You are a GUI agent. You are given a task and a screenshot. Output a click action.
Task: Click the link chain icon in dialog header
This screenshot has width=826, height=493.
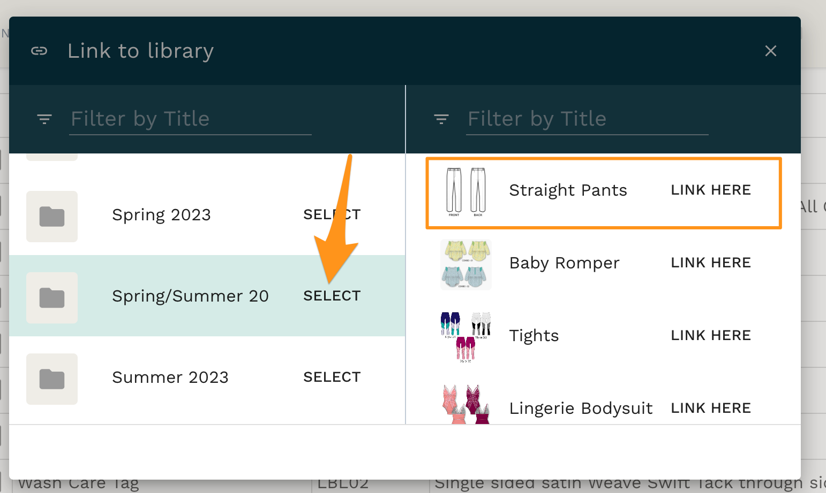tap(39, 51)
